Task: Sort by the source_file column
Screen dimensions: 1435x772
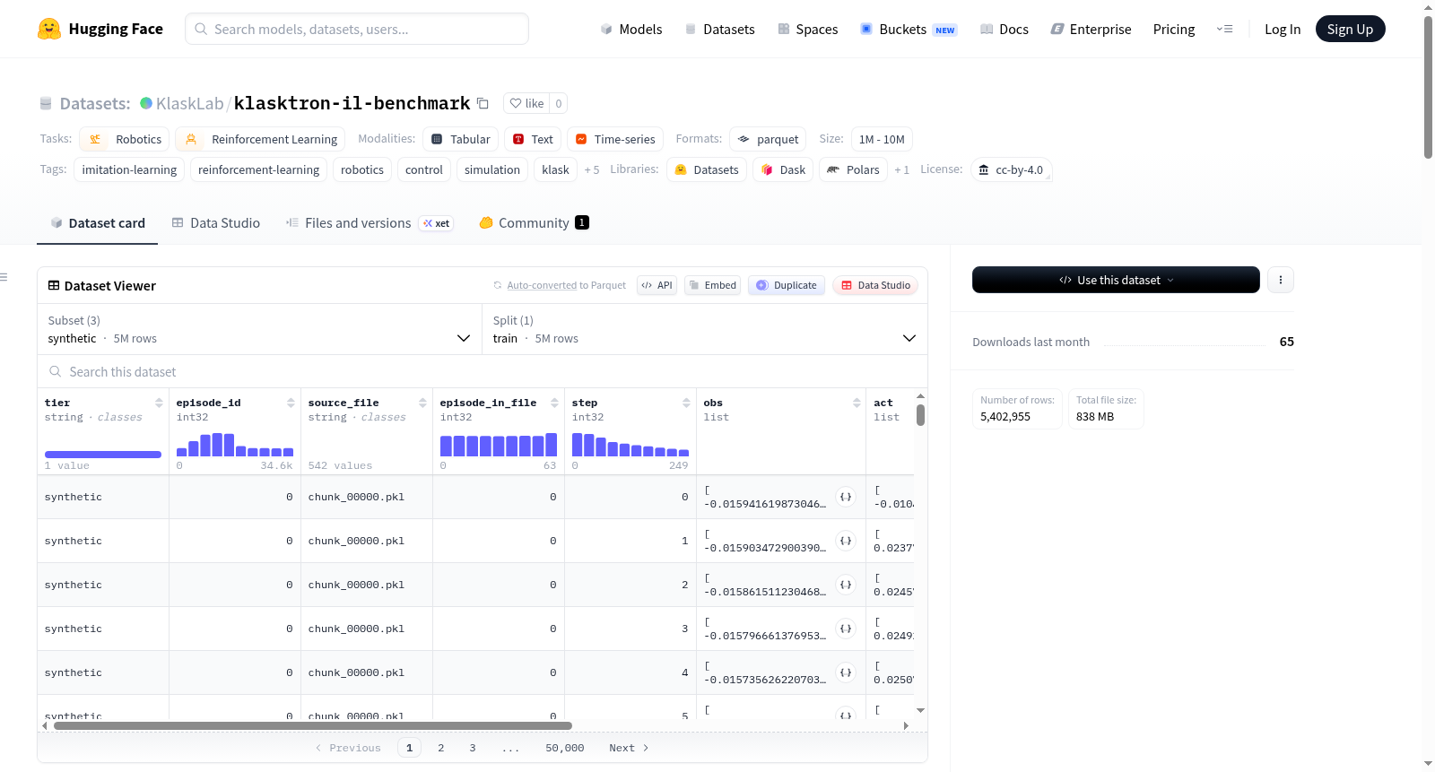Action: (x=422, y=403)
